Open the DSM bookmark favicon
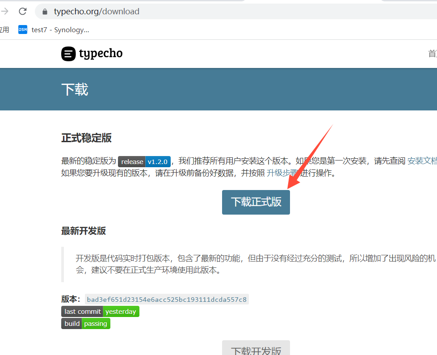The image size is (437, 355). coord(23,30)
